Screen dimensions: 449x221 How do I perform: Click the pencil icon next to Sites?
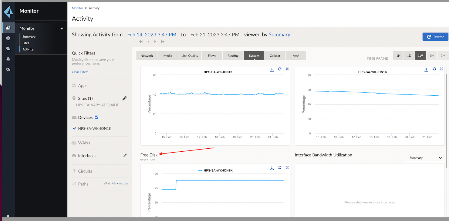click(x=124, y=98)
